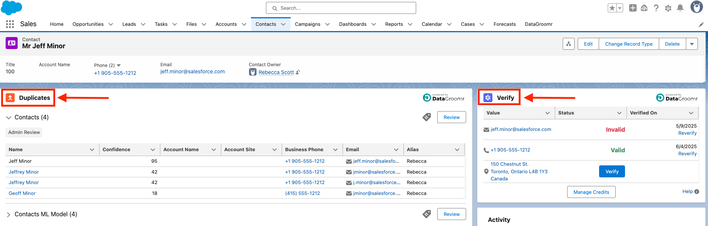Click Review for Contacts ML Model group

[x=451, y=214]
